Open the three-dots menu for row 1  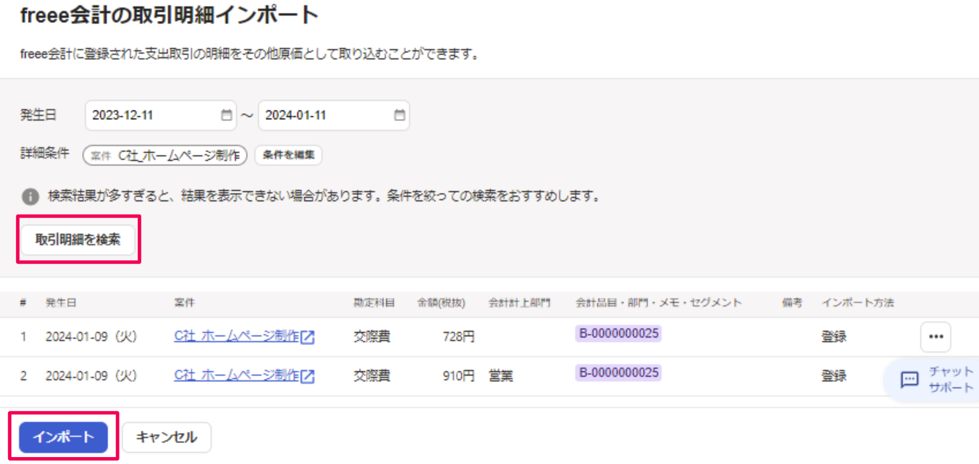[x=936, y=337]
